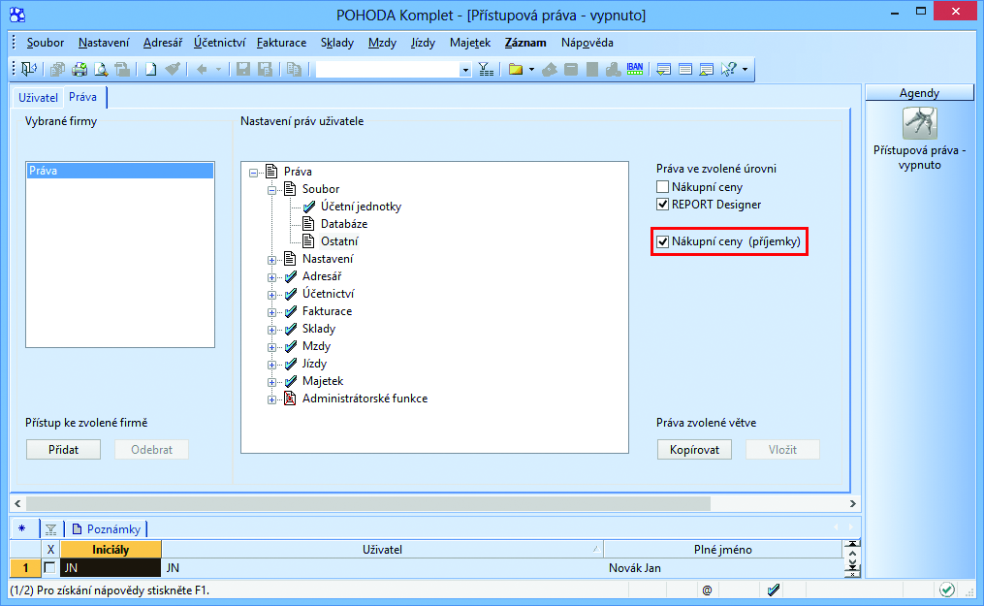Collapse the Práva root tree node
Image resolution: width=984 pixels, height=606 pixels.
(254, 172)
